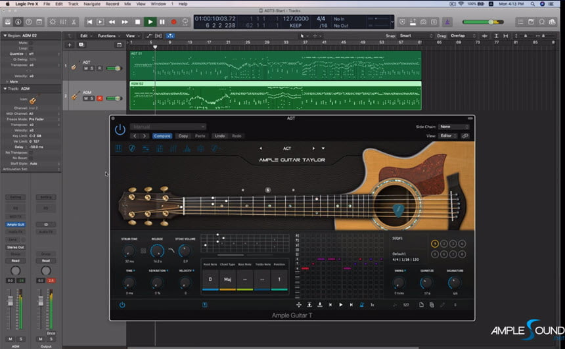Adjust the AGT track volume slider
The height and width of the screenshot is (349, 565).
pyautogui.click(x=114, y=68)
